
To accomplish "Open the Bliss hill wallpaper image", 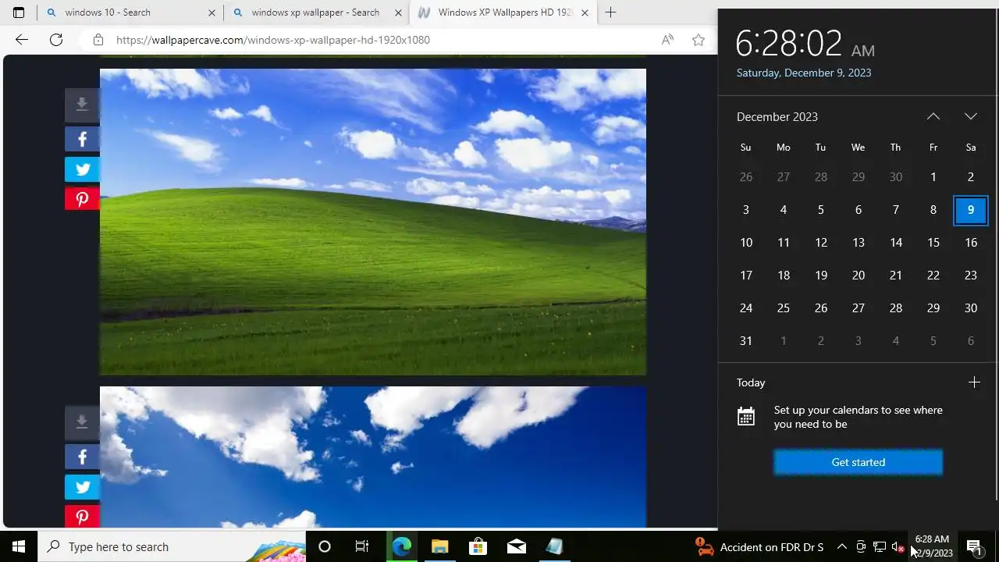I will 373,222.
